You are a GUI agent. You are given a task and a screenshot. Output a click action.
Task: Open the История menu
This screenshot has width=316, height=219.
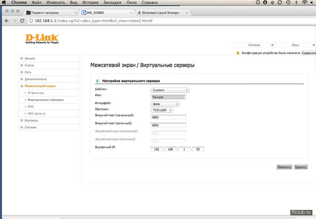[90, 2]
